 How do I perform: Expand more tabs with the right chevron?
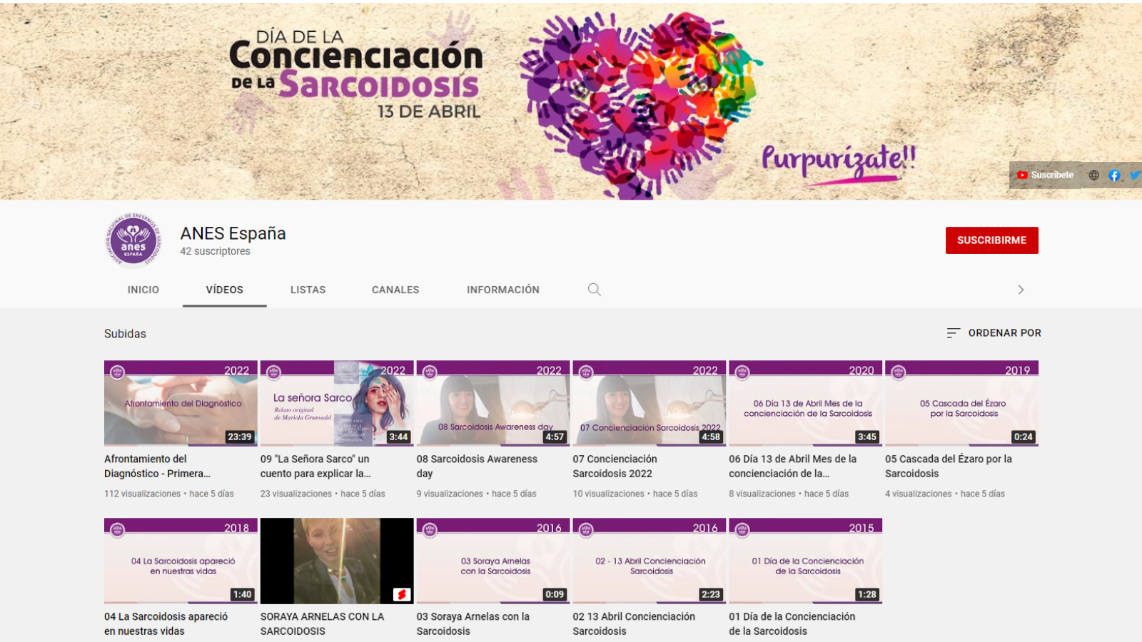pos(1021,290)
